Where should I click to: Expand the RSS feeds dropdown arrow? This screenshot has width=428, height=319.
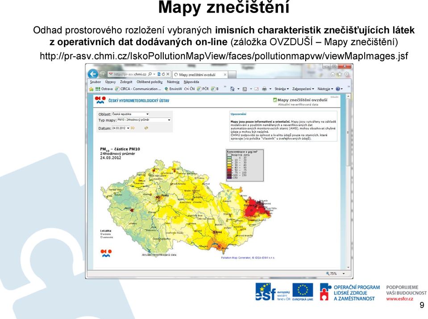[251, 89]
